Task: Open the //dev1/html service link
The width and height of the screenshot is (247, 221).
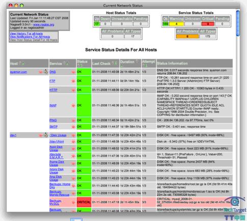Action: click(x=57, y=142)
